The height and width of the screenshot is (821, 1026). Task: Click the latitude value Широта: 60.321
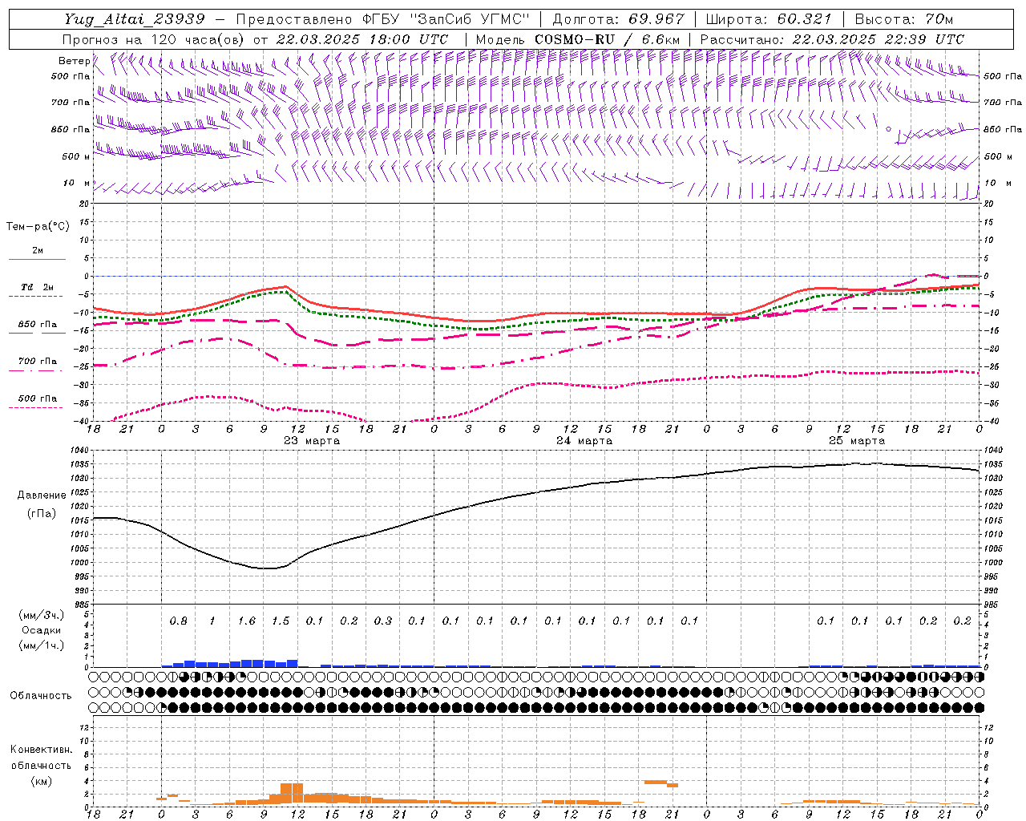(771, 18)
